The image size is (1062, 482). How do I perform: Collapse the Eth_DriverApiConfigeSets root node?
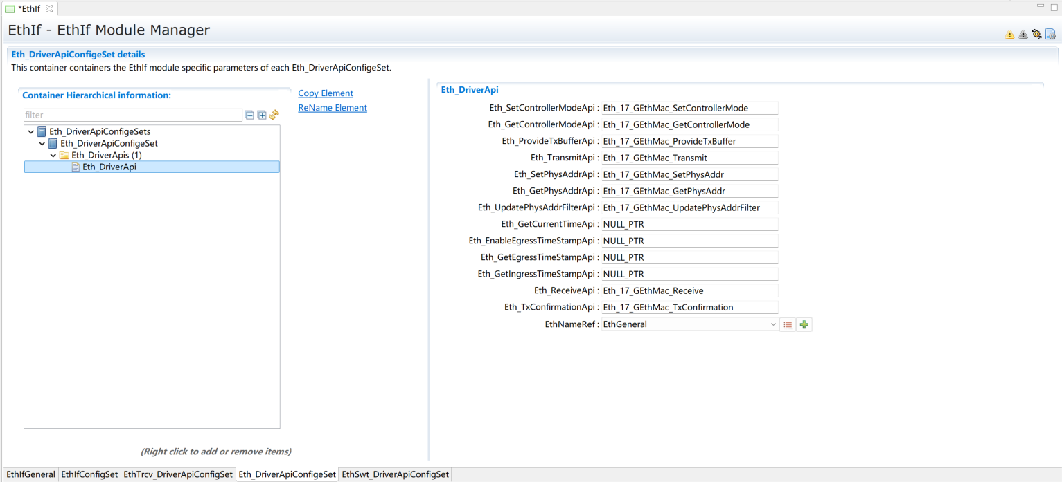[31, 132]
